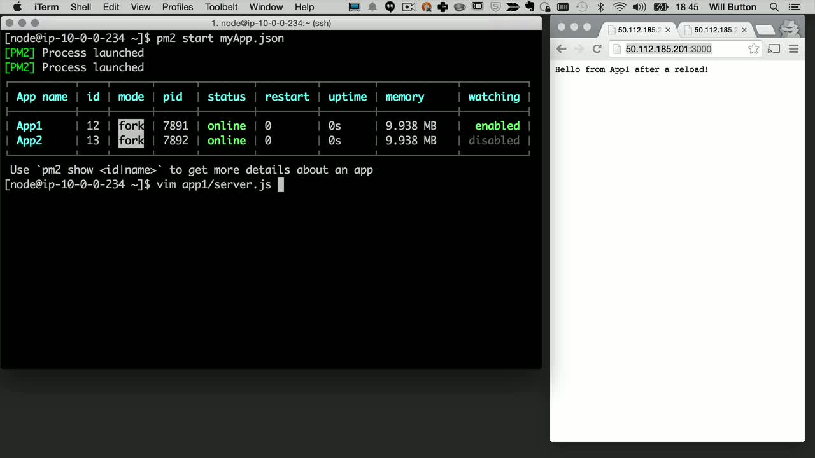Open the Shell menu

click(x=81, y=7)
